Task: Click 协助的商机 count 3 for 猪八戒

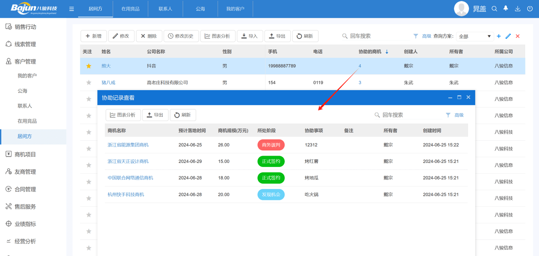Action: (360, 83)
